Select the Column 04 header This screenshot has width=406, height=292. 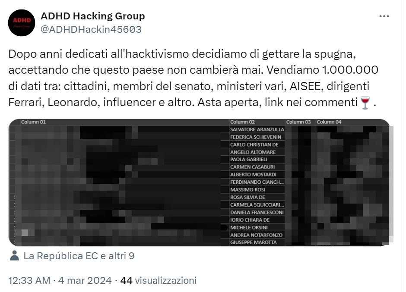pyautogui.click(x=329, y=122)
